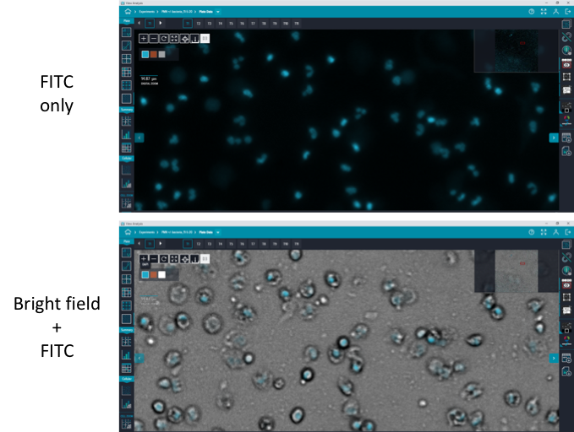This screenshot has height=432, width=574.
Task: Open the color wheel adjustment in FITC only right panel
Action: pos(566,120)
